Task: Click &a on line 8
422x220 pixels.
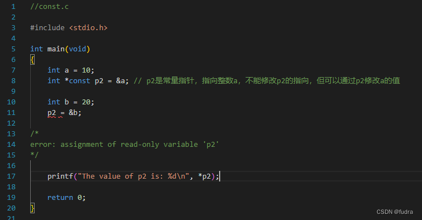Action: [121, 80]
